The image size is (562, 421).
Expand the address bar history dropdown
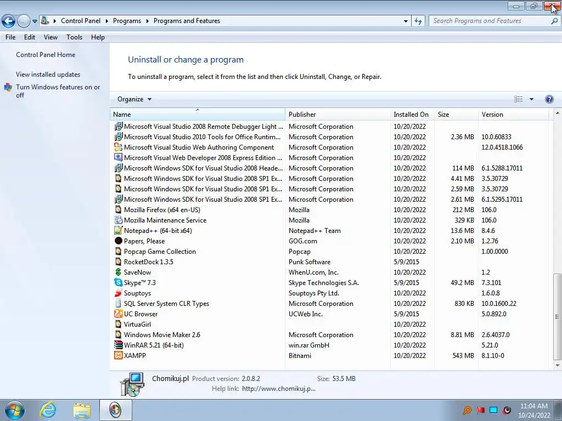pos(406,21)
